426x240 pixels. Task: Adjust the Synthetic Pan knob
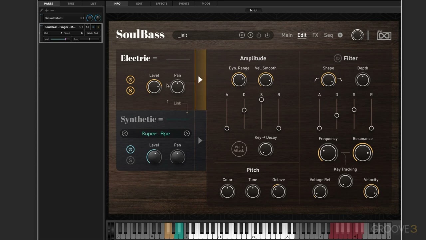(177, 157)
